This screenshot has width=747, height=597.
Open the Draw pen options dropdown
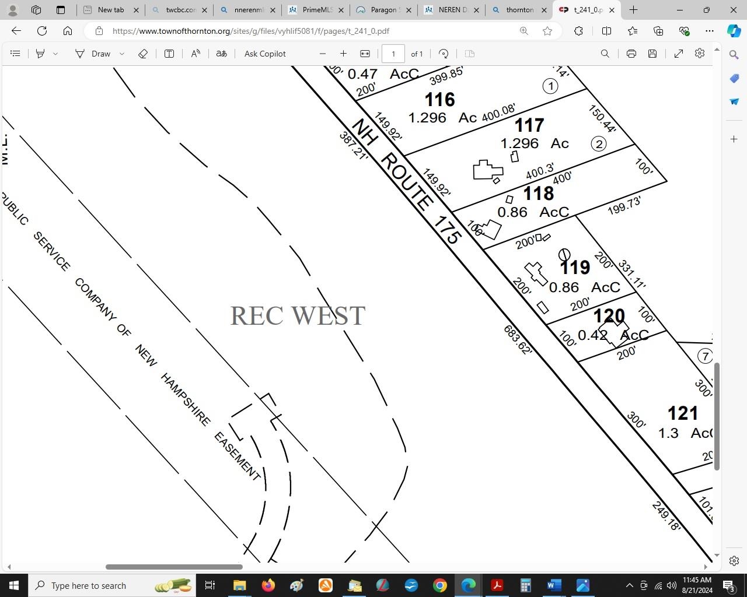pyautogui.click(x=122, y=54)
